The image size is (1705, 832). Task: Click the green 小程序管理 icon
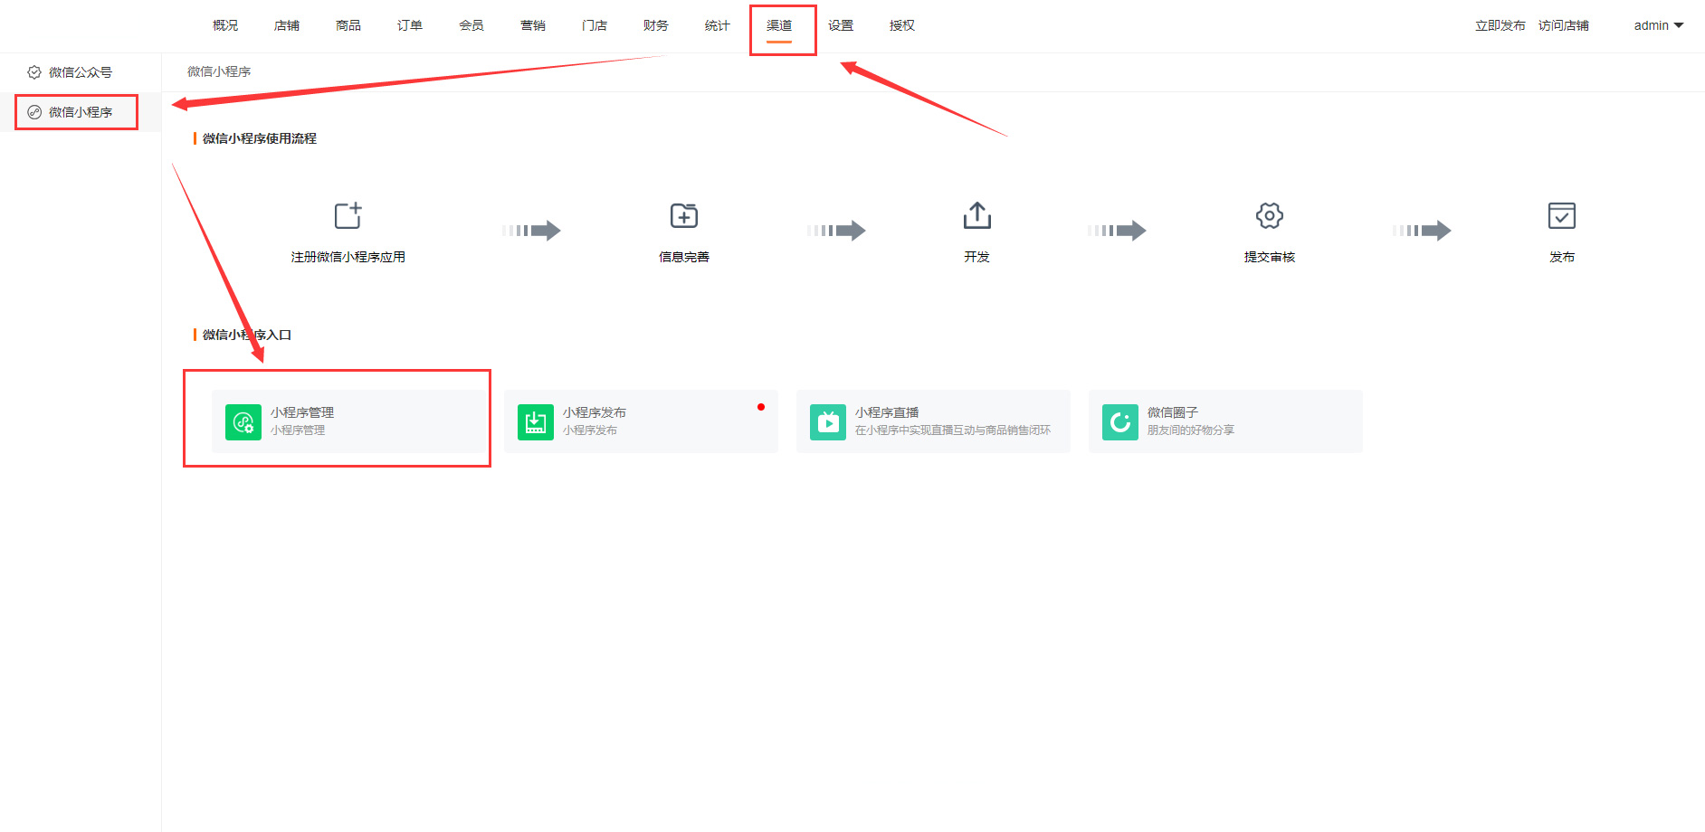[243, 422]
